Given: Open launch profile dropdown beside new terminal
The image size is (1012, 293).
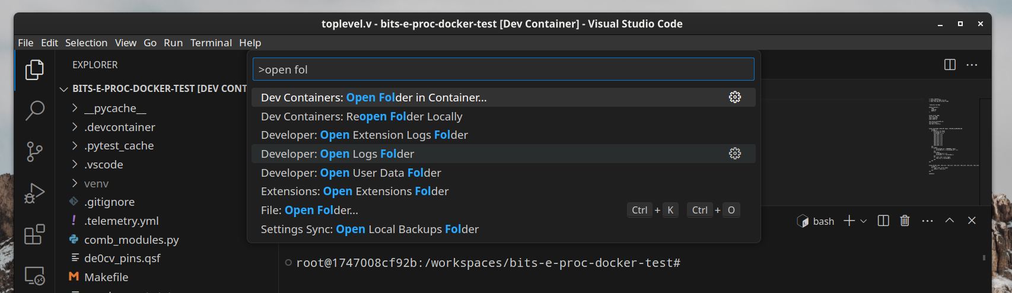Looking at the screenshot, I should tap(863, 221).
